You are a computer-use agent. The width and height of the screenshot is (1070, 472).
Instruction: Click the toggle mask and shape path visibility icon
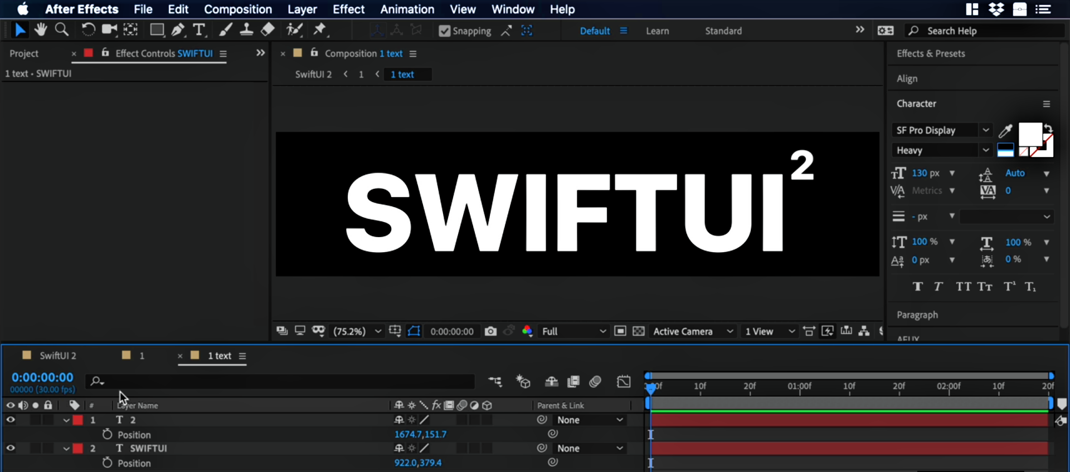pyautogui.click(x=414, y=331)
